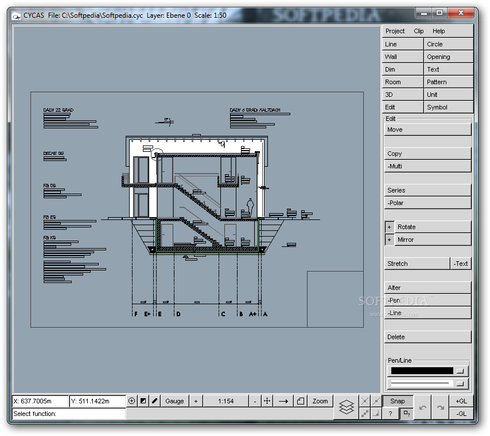This screenshot has height=436, width=490.
Task: Select the Circle tool category
Action: point(449,44)
